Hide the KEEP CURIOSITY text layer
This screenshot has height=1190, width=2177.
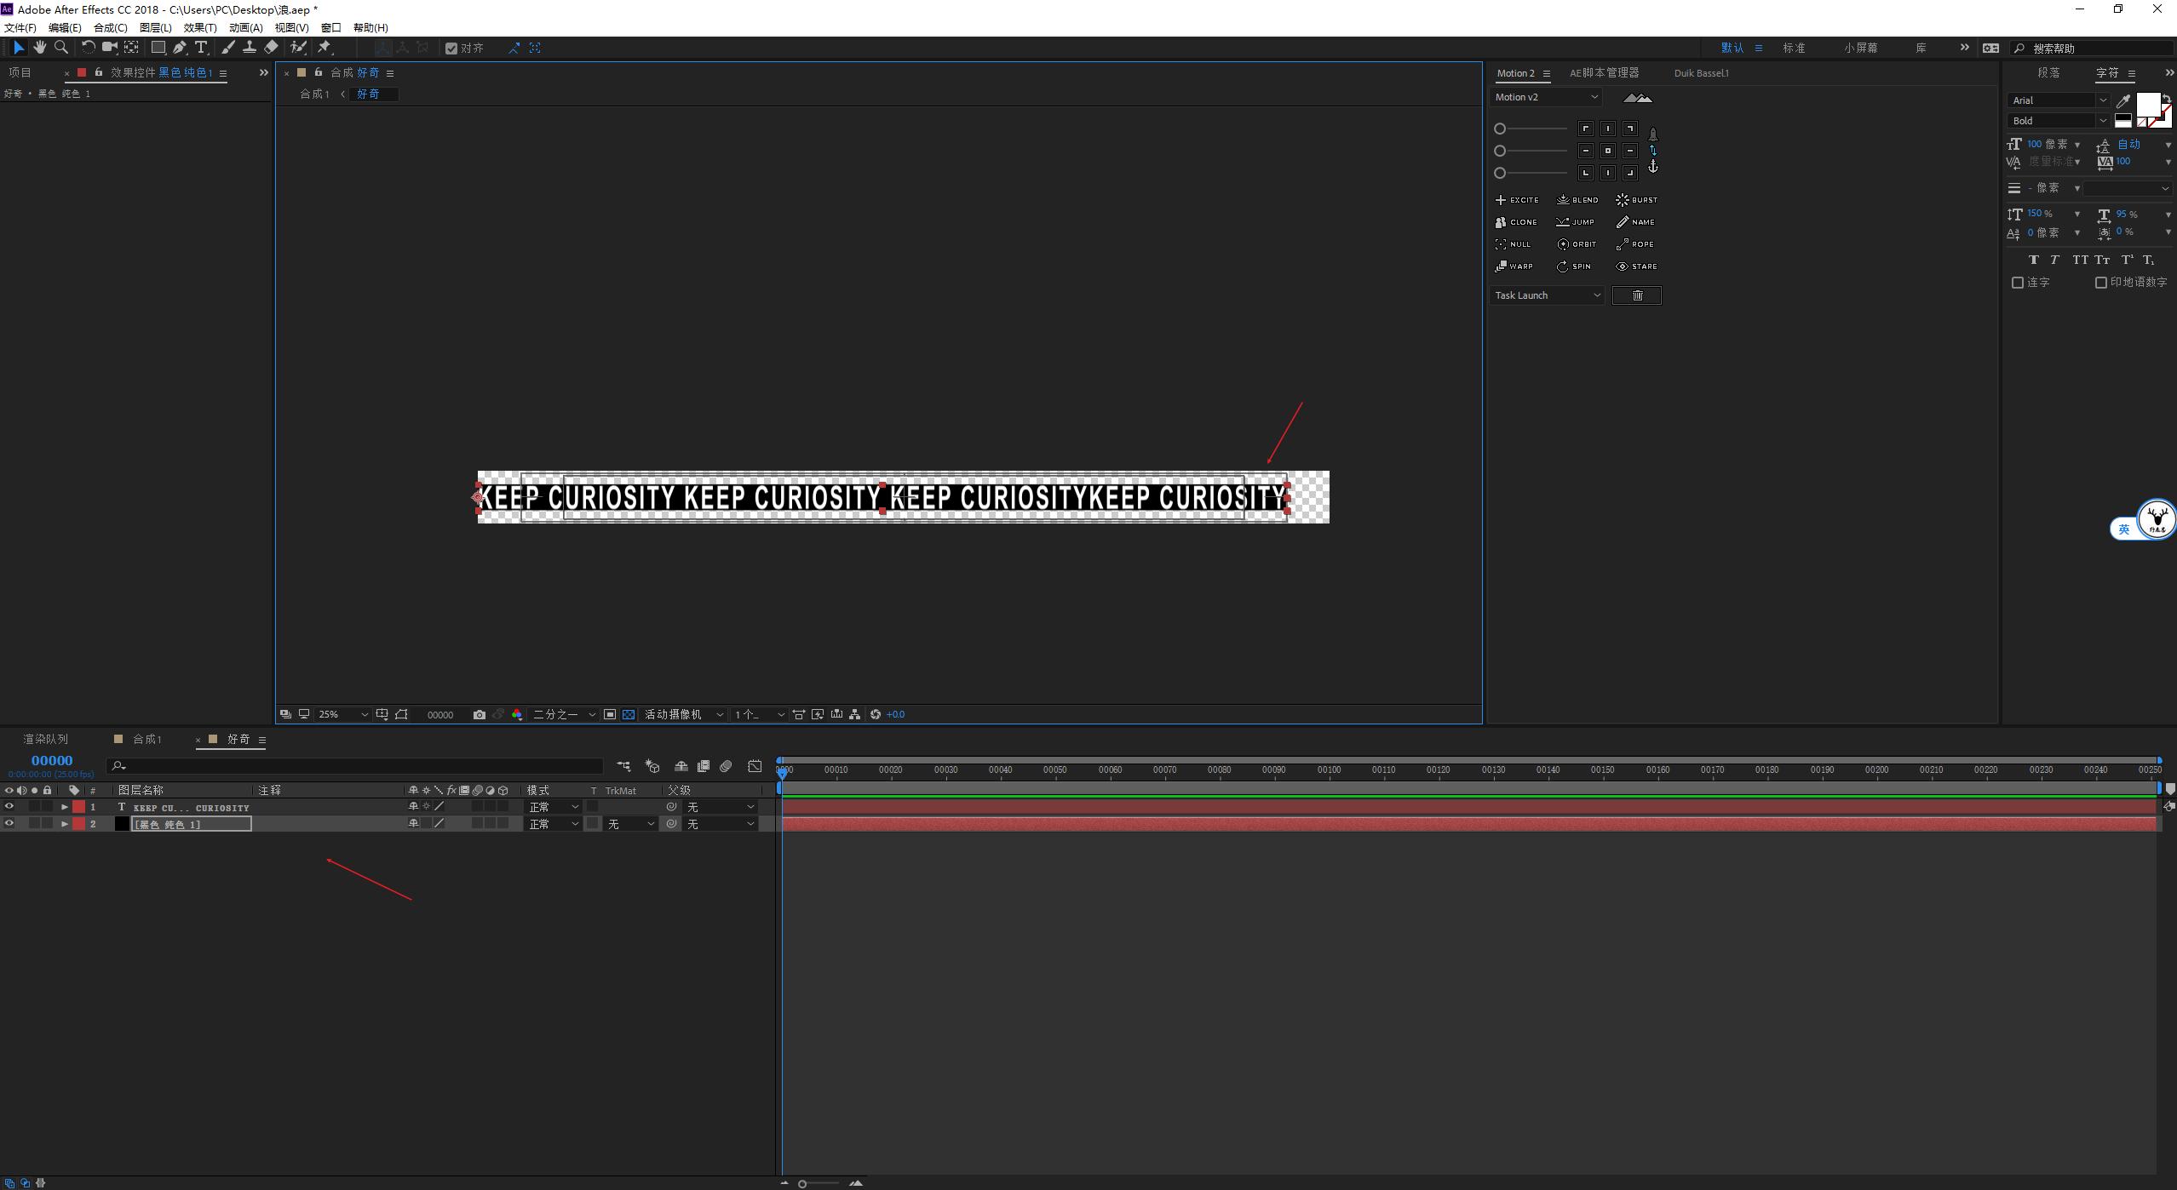9,807
